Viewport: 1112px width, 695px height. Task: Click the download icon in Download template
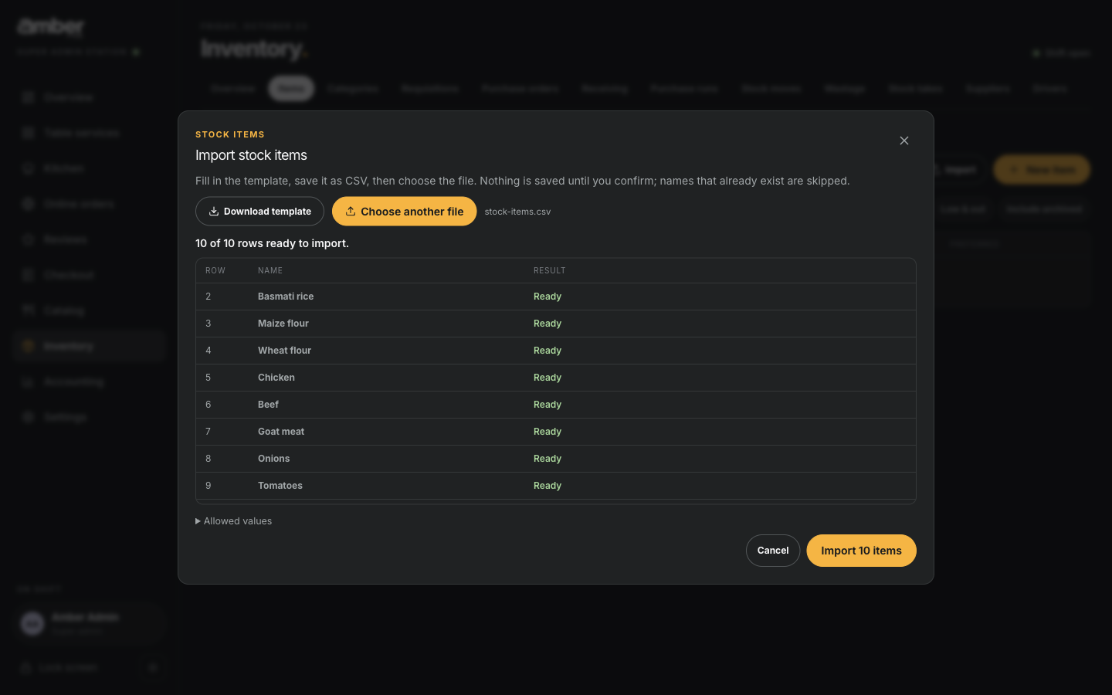click(x=214, y=212)
